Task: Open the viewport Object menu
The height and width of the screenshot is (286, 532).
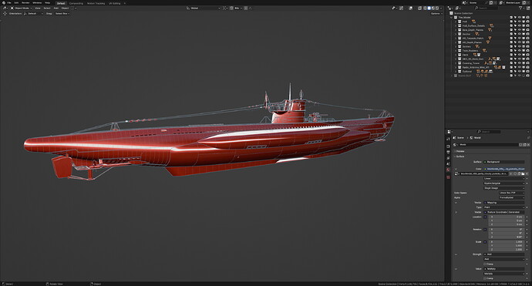Action: (65, 8)
